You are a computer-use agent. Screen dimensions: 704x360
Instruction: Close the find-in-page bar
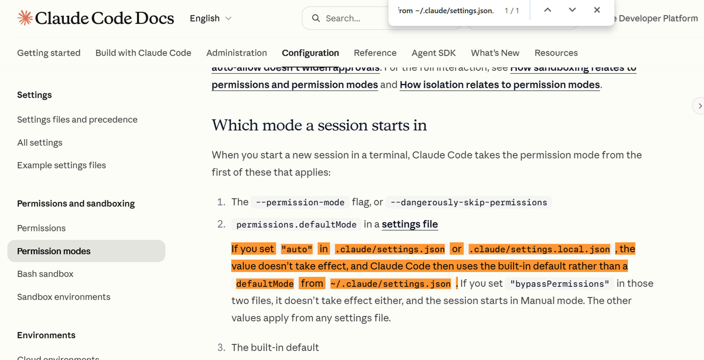(x=597, y=10)
